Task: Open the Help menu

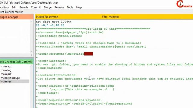Action: coord(79,7)
